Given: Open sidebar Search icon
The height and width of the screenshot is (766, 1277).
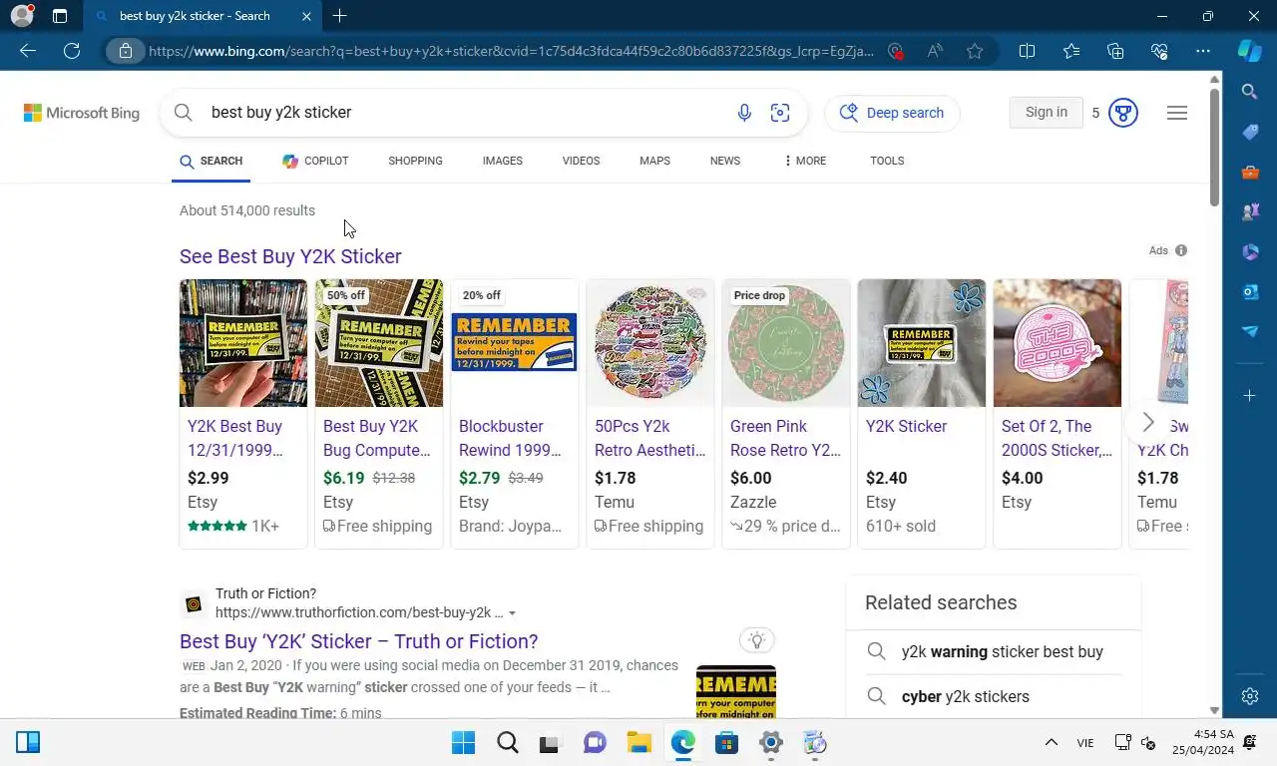Looking at the screenshot, I should pyautogui.click(x=1250, y=92).
